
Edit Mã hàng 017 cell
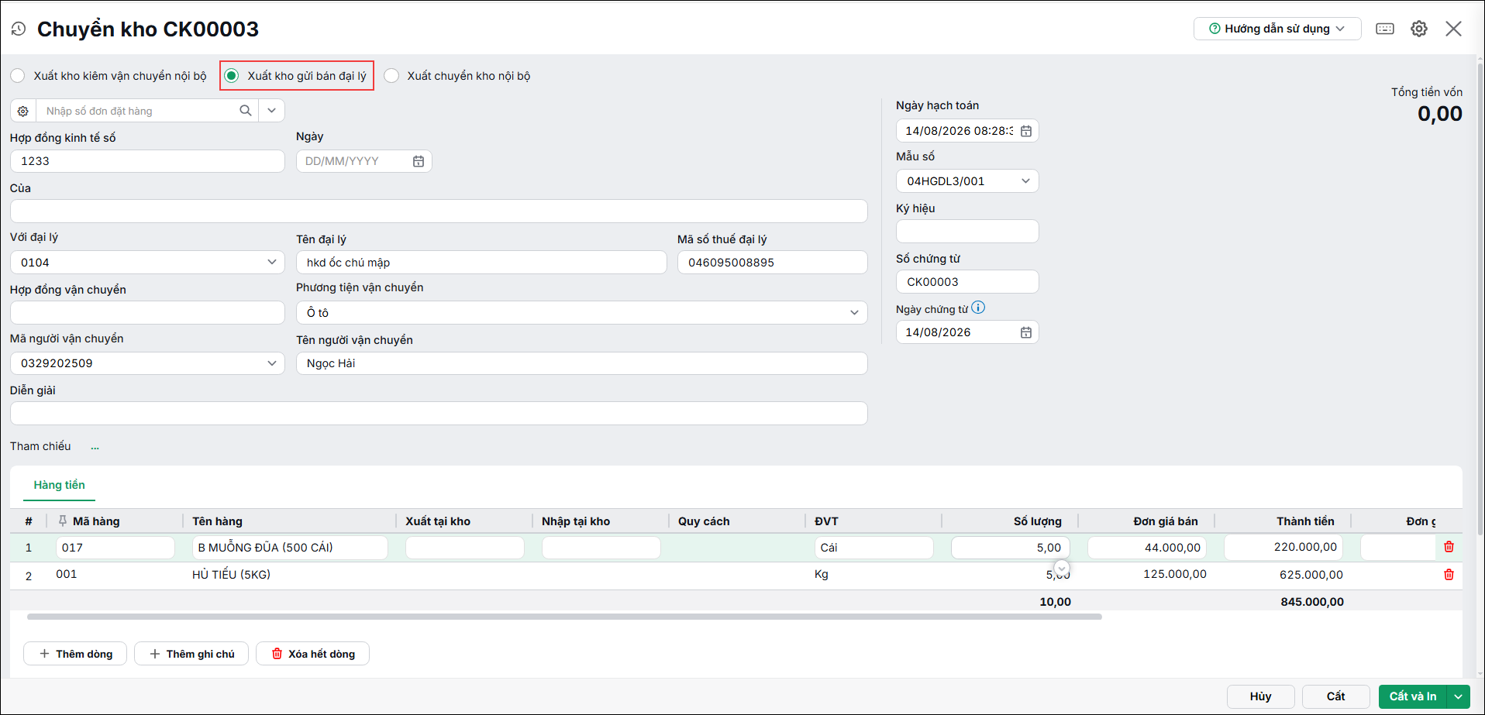(115, 548)
